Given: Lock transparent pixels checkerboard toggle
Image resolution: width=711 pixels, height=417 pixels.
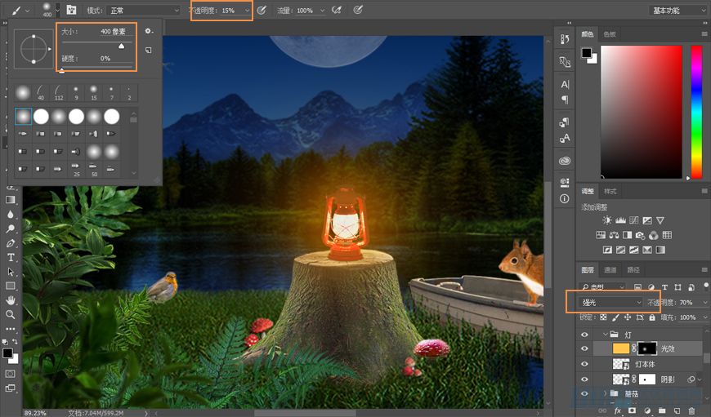Looking at the screenshot, I should coord(604,317).
